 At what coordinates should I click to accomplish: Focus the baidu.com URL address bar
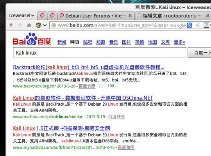click(113, 25)
